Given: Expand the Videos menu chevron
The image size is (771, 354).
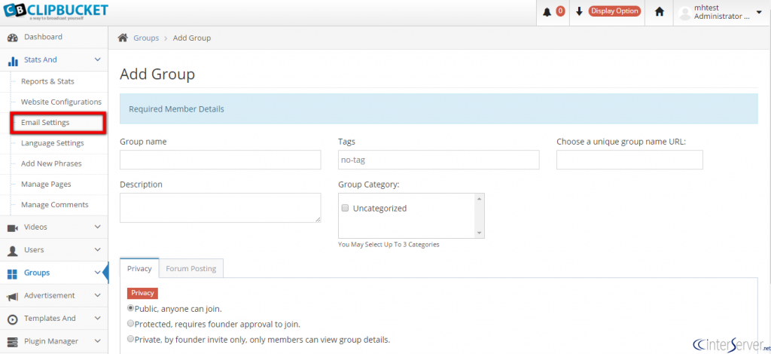Looking at the screenshot, I should [97, 227].
